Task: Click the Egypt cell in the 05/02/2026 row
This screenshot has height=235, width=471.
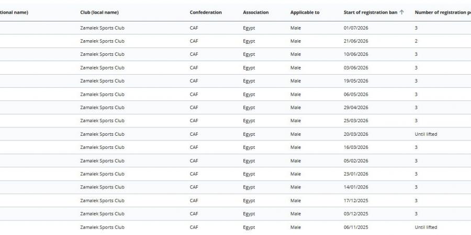Action: pos(249,161)
